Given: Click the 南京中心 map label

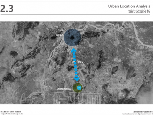Looking at the screenshot, I should (x=59, y=35).
